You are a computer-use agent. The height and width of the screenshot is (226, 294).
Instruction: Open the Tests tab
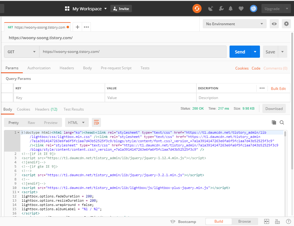pyautogui.click(x=145, y=68)
